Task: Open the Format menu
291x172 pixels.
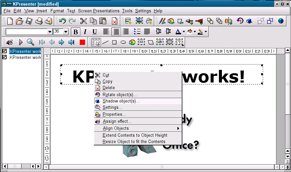Action: 57,11
